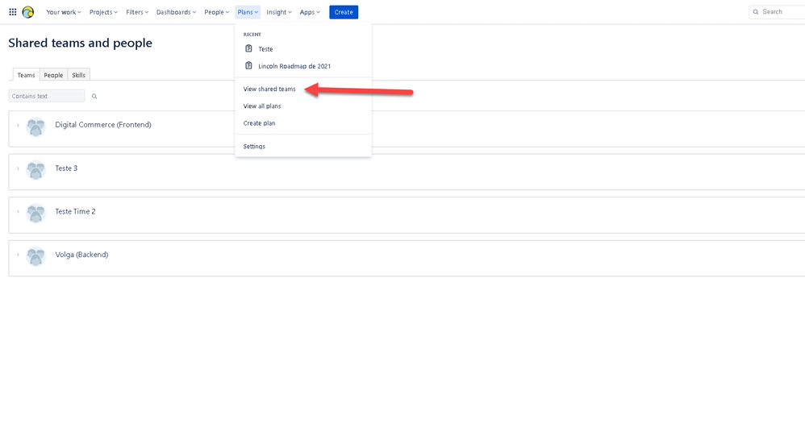Click the Volga (Backend) team avatar
The image size is (805, 444).
[x=36, y=255]
